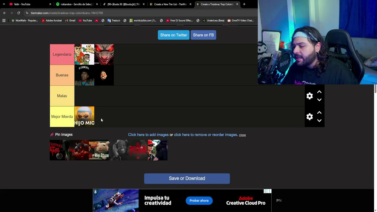
Task: Open the Traducir bookmark
Action: click(x=114, y=21)
